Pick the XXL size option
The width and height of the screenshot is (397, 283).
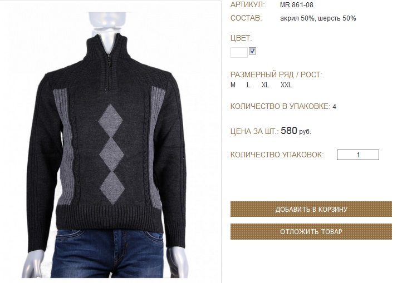(x=286, y=85)
